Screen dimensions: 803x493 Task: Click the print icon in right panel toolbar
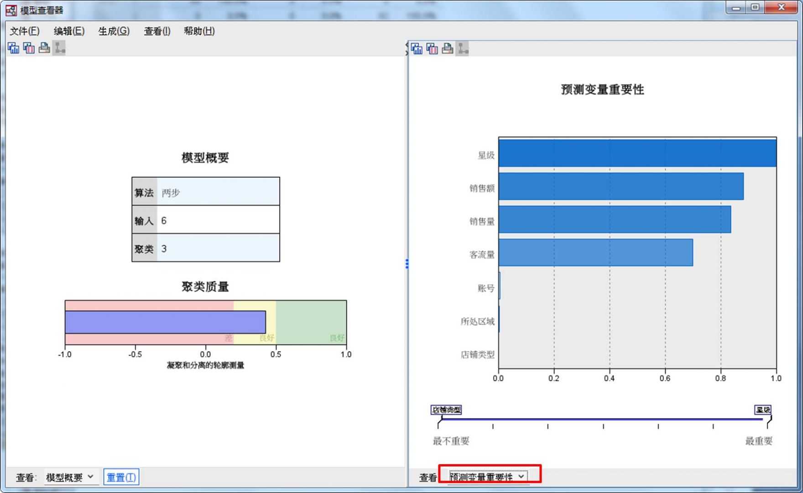tap(448, 48)
